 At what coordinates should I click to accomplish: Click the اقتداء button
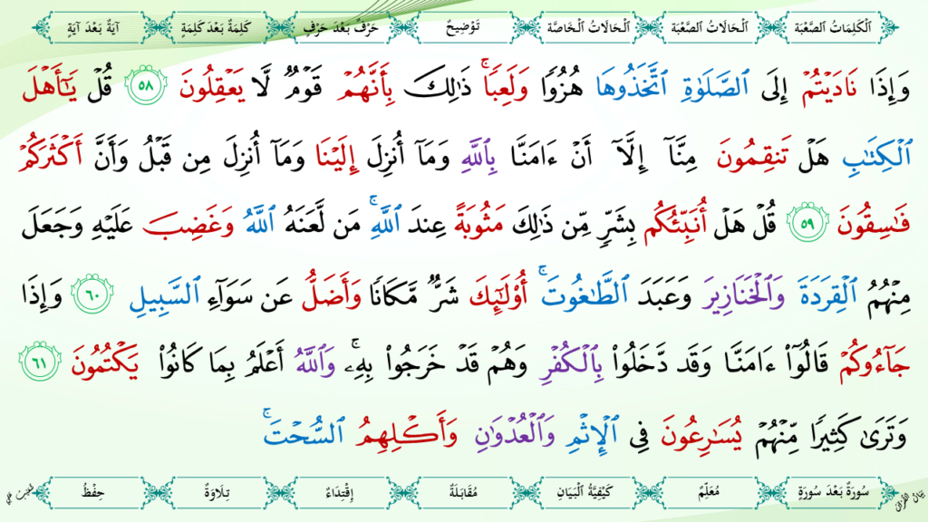point(341,492)
